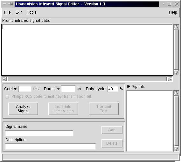Click inside the Pronto signal data text area
This screenshot has width=181, height=162.
click(x=87, y=50)
